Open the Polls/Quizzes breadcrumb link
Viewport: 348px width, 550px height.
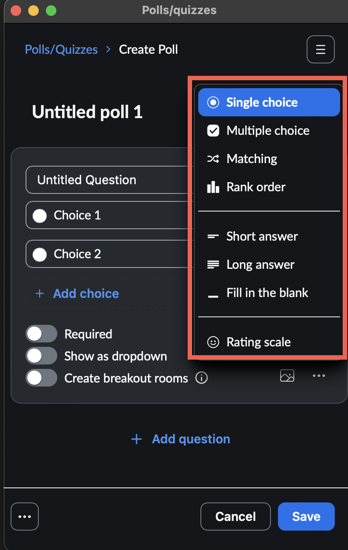point(61,49)
